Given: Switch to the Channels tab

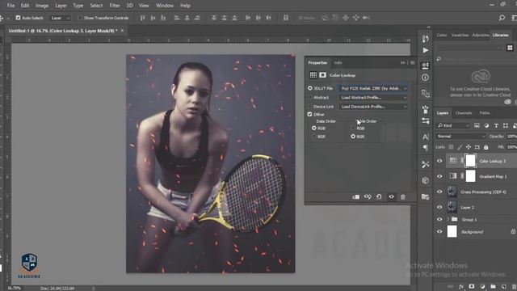Looking at the screenshot, I should (463, 113).
